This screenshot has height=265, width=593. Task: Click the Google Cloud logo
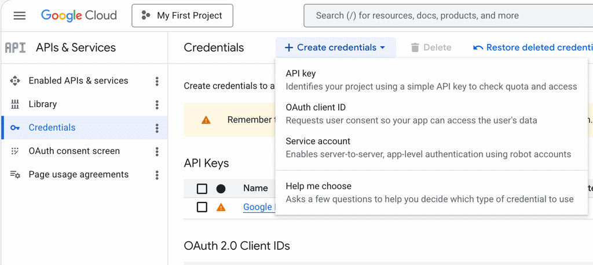79,16
